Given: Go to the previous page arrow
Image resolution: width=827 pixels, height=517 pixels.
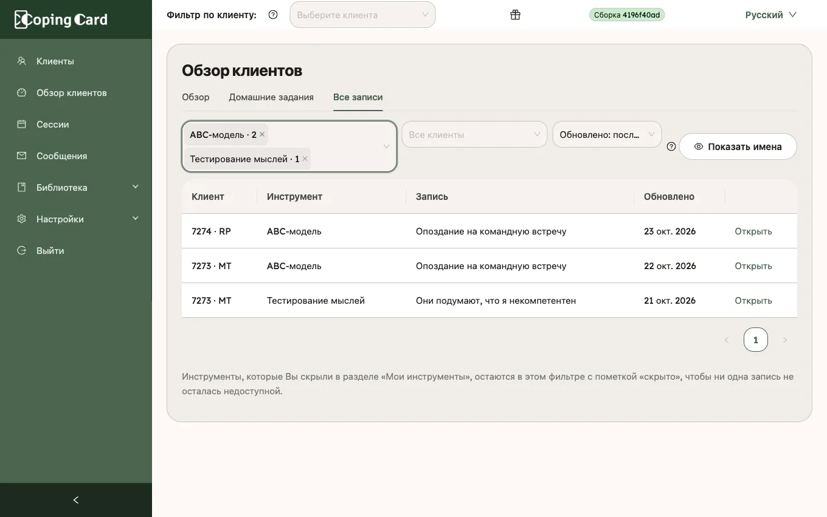Looking at the screenshot, I should (x=726, y=340).
